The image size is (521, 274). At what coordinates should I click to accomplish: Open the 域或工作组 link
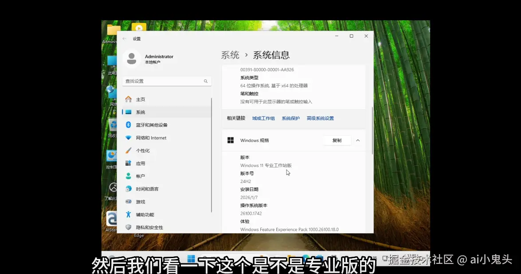[263, 118]
